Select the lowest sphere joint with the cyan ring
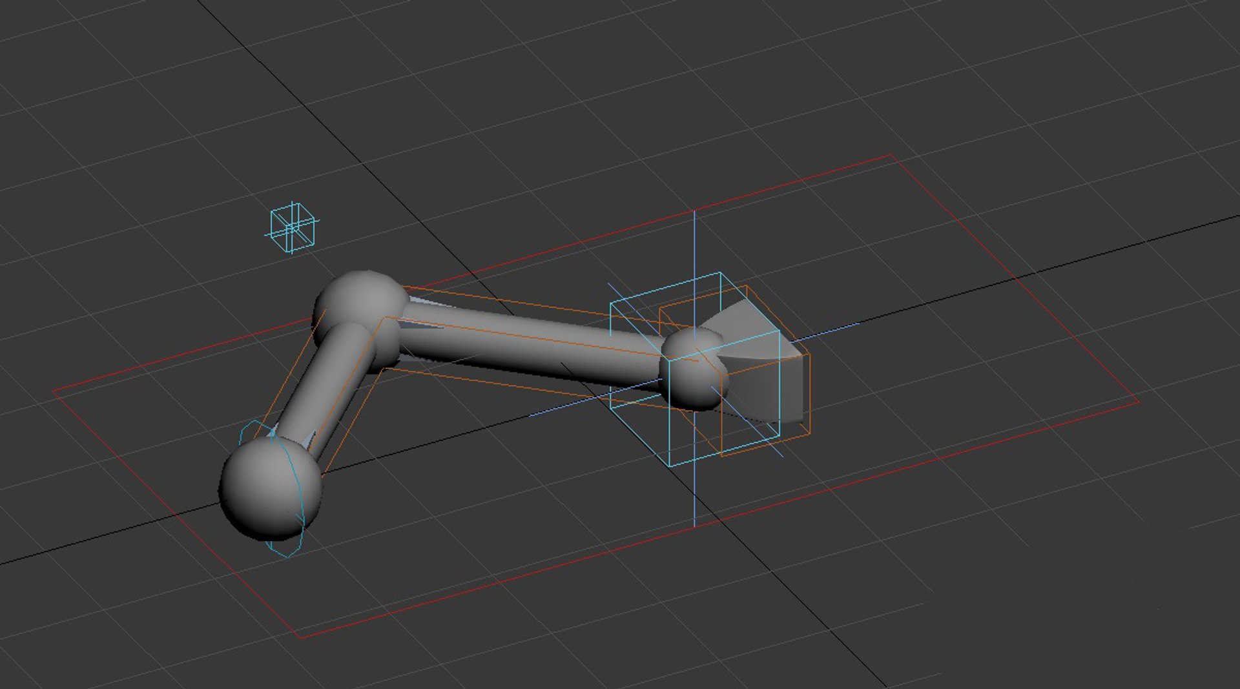This screenshot has height=689, width=1240. 270,489
